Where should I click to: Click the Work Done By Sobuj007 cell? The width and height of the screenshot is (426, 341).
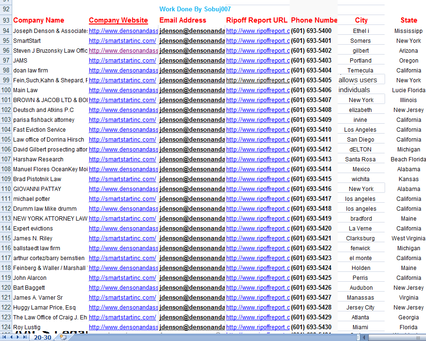click(x=196, y=8)
